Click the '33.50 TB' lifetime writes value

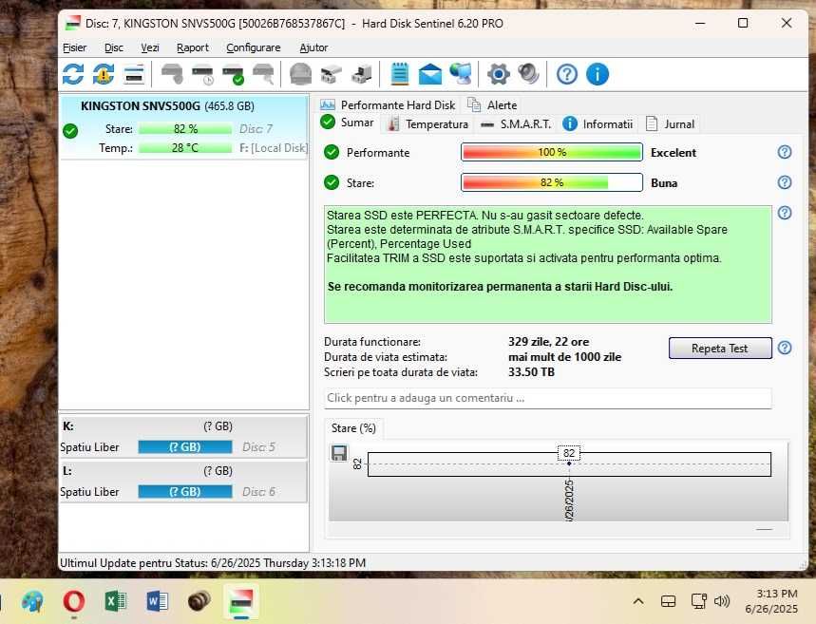(531, 372)
